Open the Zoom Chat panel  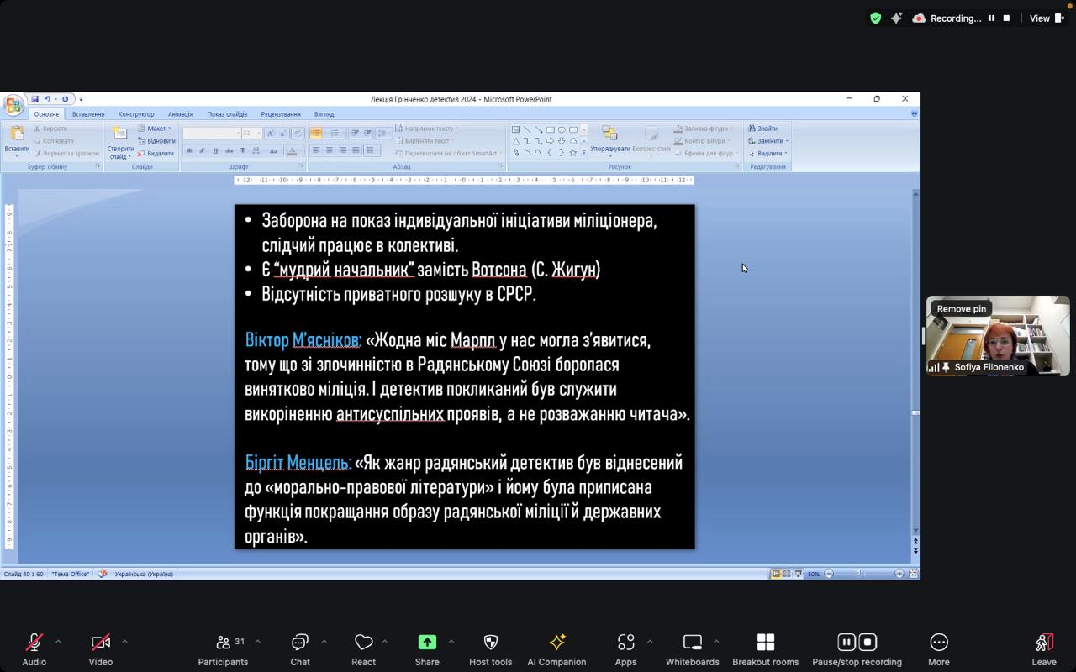pyautogui.click(x=300, y=643)
